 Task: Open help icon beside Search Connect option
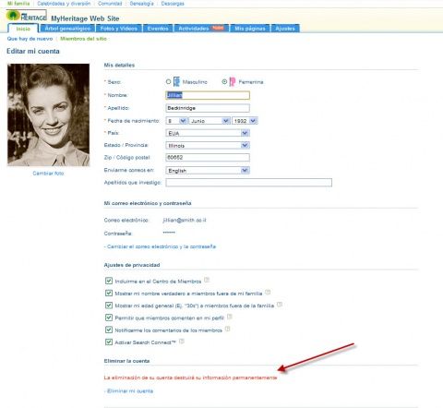click(182, 342)
